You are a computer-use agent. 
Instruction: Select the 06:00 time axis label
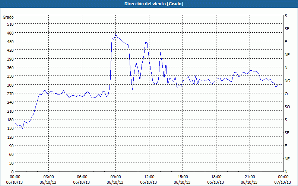82,177
